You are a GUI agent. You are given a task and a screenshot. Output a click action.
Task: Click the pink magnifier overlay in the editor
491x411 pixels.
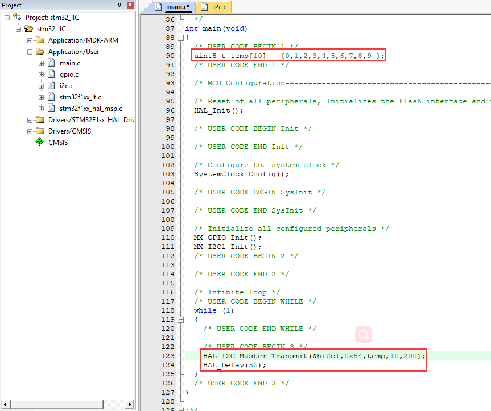pyautogui.click(x=363, y=335)
